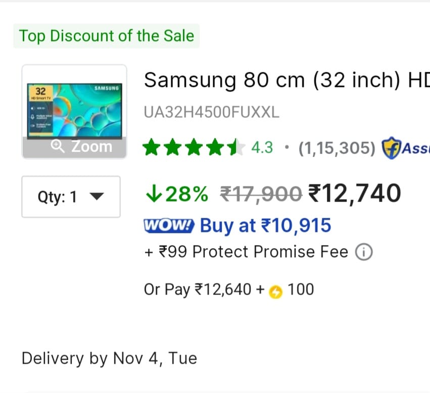Click the Top Discount of the Sale banner
The image size is (430, 393).
(106, 36)
